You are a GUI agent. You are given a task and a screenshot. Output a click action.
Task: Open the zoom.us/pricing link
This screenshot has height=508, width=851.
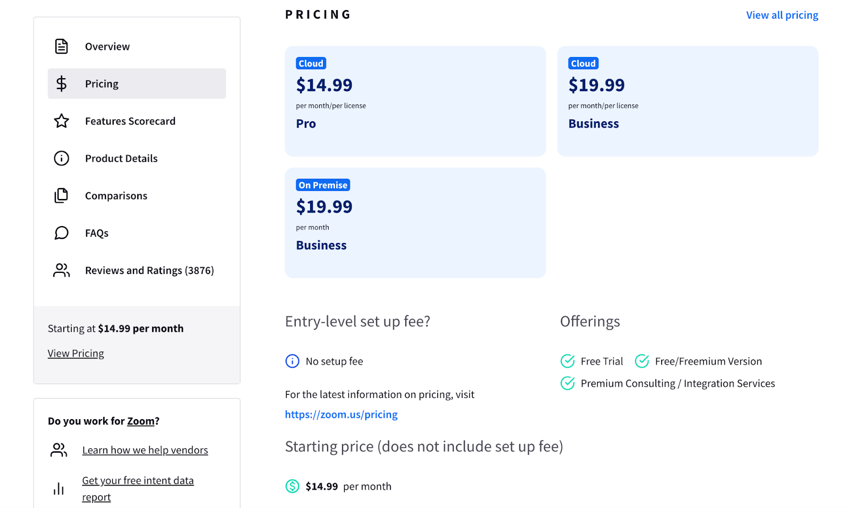[341, 414]
